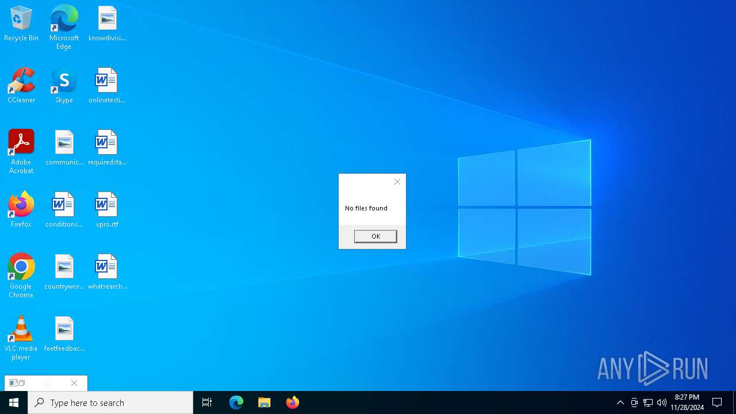Open Firefox from the taskbar
736x414 pixels.
[x=293, y=402]
